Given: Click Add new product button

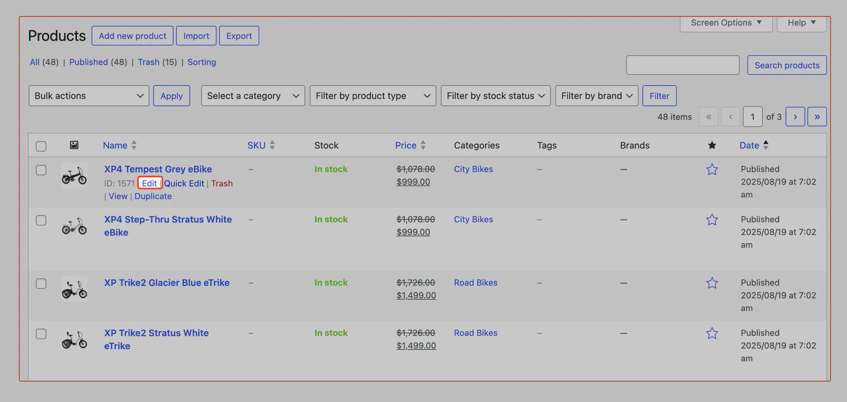Looking at the screenshot, I should point(132,36).
